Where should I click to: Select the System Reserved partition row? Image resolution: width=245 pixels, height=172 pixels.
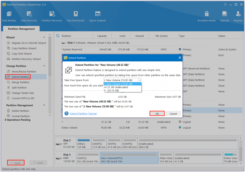[151, 49]
